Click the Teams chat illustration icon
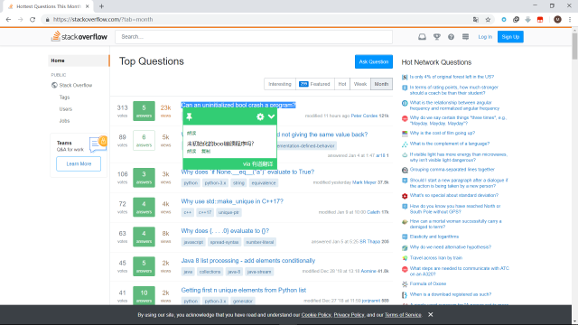This screenshot has height=325, width=578. [98, 144]
